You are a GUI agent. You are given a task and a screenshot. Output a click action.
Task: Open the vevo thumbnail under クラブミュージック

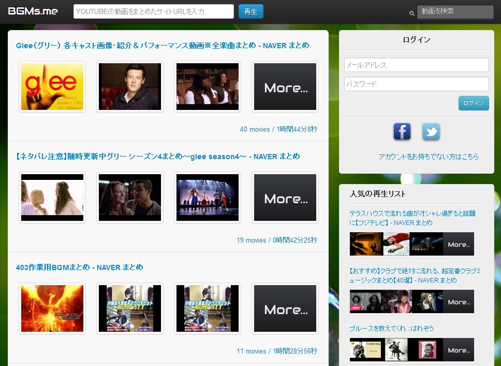tap(366, 301)
